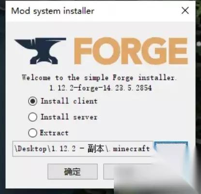Click the "Mod system installer" title bar text
This screenshot has height=194, width=201.
[x=53, y=11]
